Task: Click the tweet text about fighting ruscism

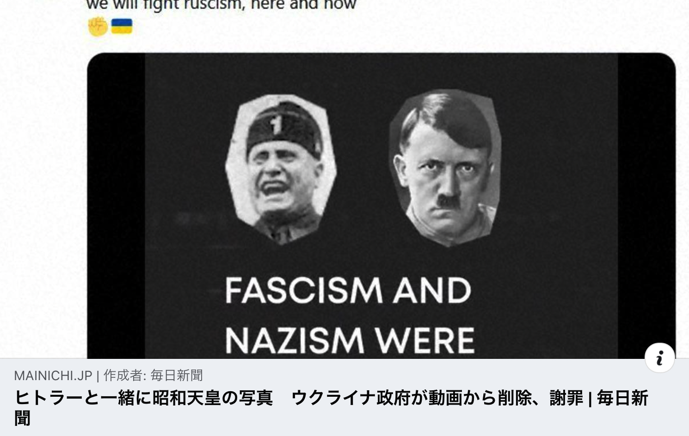Action: point(221,6)
